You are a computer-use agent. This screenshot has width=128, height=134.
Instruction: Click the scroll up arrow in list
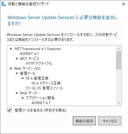[118, 49]
